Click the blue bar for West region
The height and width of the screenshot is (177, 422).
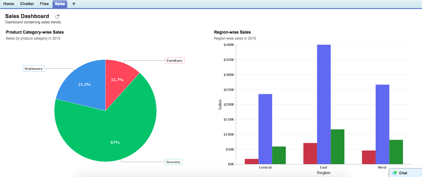pos(382,124)
